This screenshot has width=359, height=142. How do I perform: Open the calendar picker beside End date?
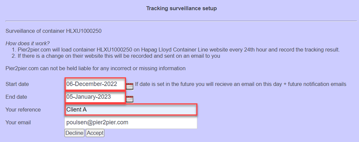pos(130,99)
